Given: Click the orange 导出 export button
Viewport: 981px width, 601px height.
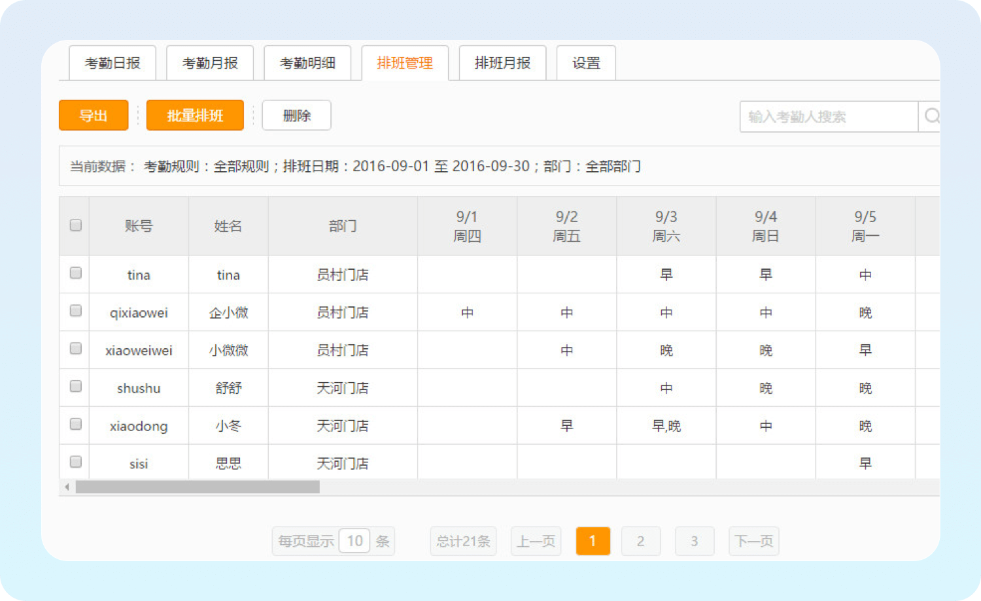Looking at the screenshot, I should tap(94, 116).
